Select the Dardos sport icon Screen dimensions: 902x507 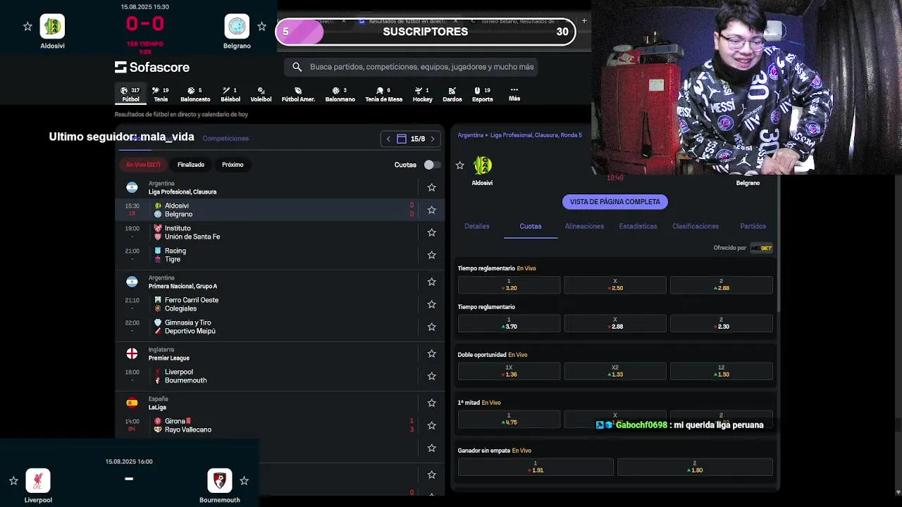[452, 94]
